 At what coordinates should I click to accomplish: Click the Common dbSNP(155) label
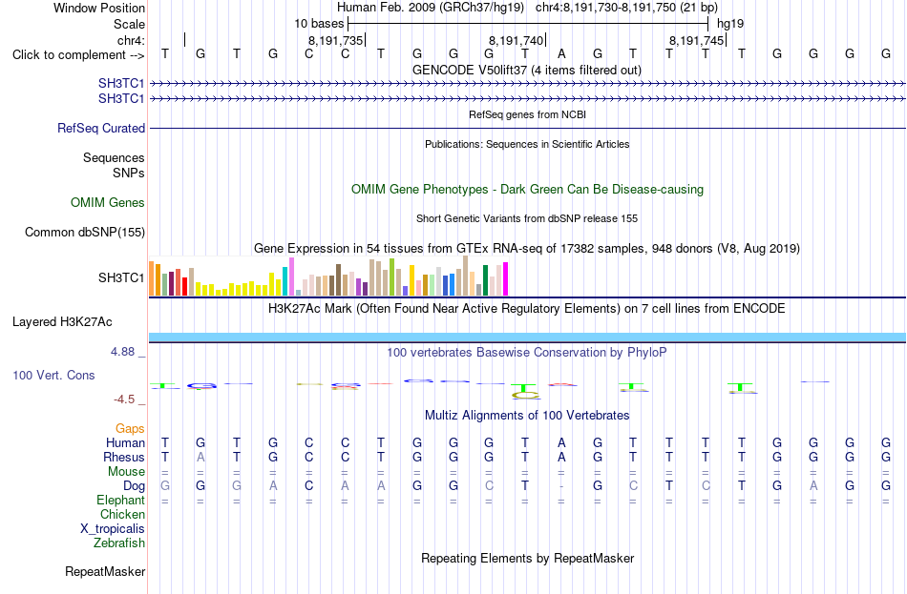pos(84,233)
